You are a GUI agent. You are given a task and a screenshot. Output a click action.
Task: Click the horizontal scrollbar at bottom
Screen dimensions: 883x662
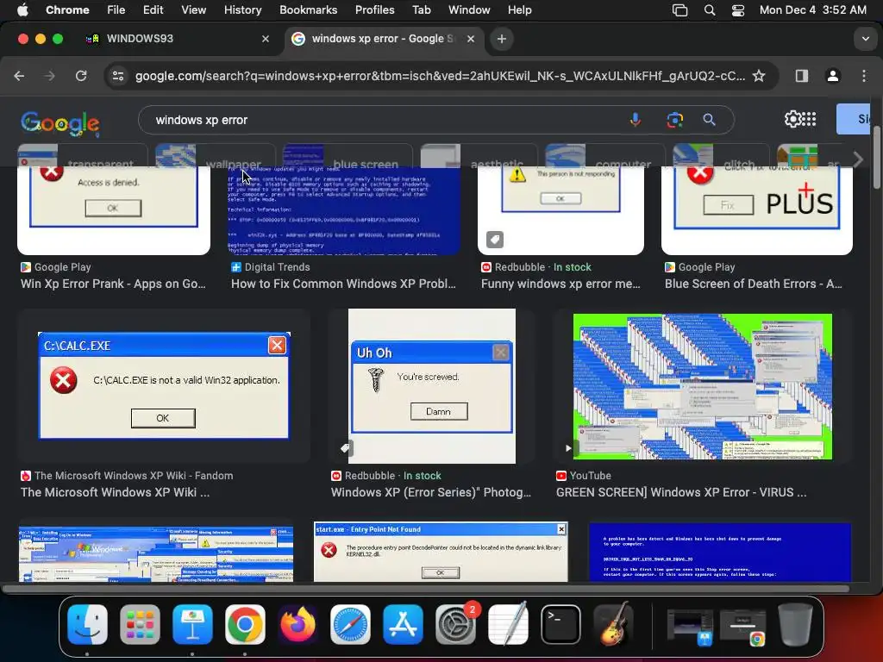coord(426,589)
